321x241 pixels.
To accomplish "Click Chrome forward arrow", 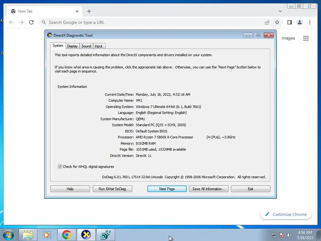I will [x=21, y=22].
